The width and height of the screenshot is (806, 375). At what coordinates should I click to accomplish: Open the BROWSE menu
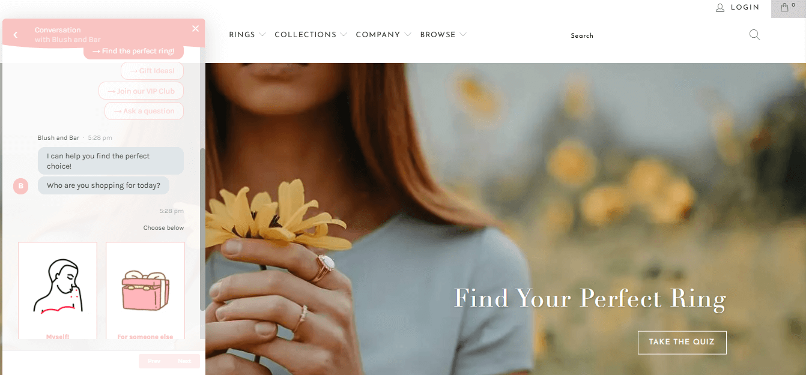443,35
